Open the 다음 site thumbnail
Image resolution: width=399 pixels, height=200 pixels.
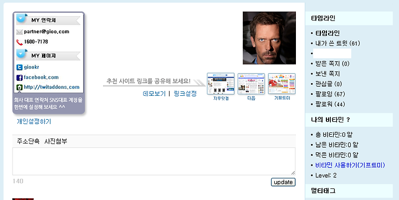click(x=251, y=84)
